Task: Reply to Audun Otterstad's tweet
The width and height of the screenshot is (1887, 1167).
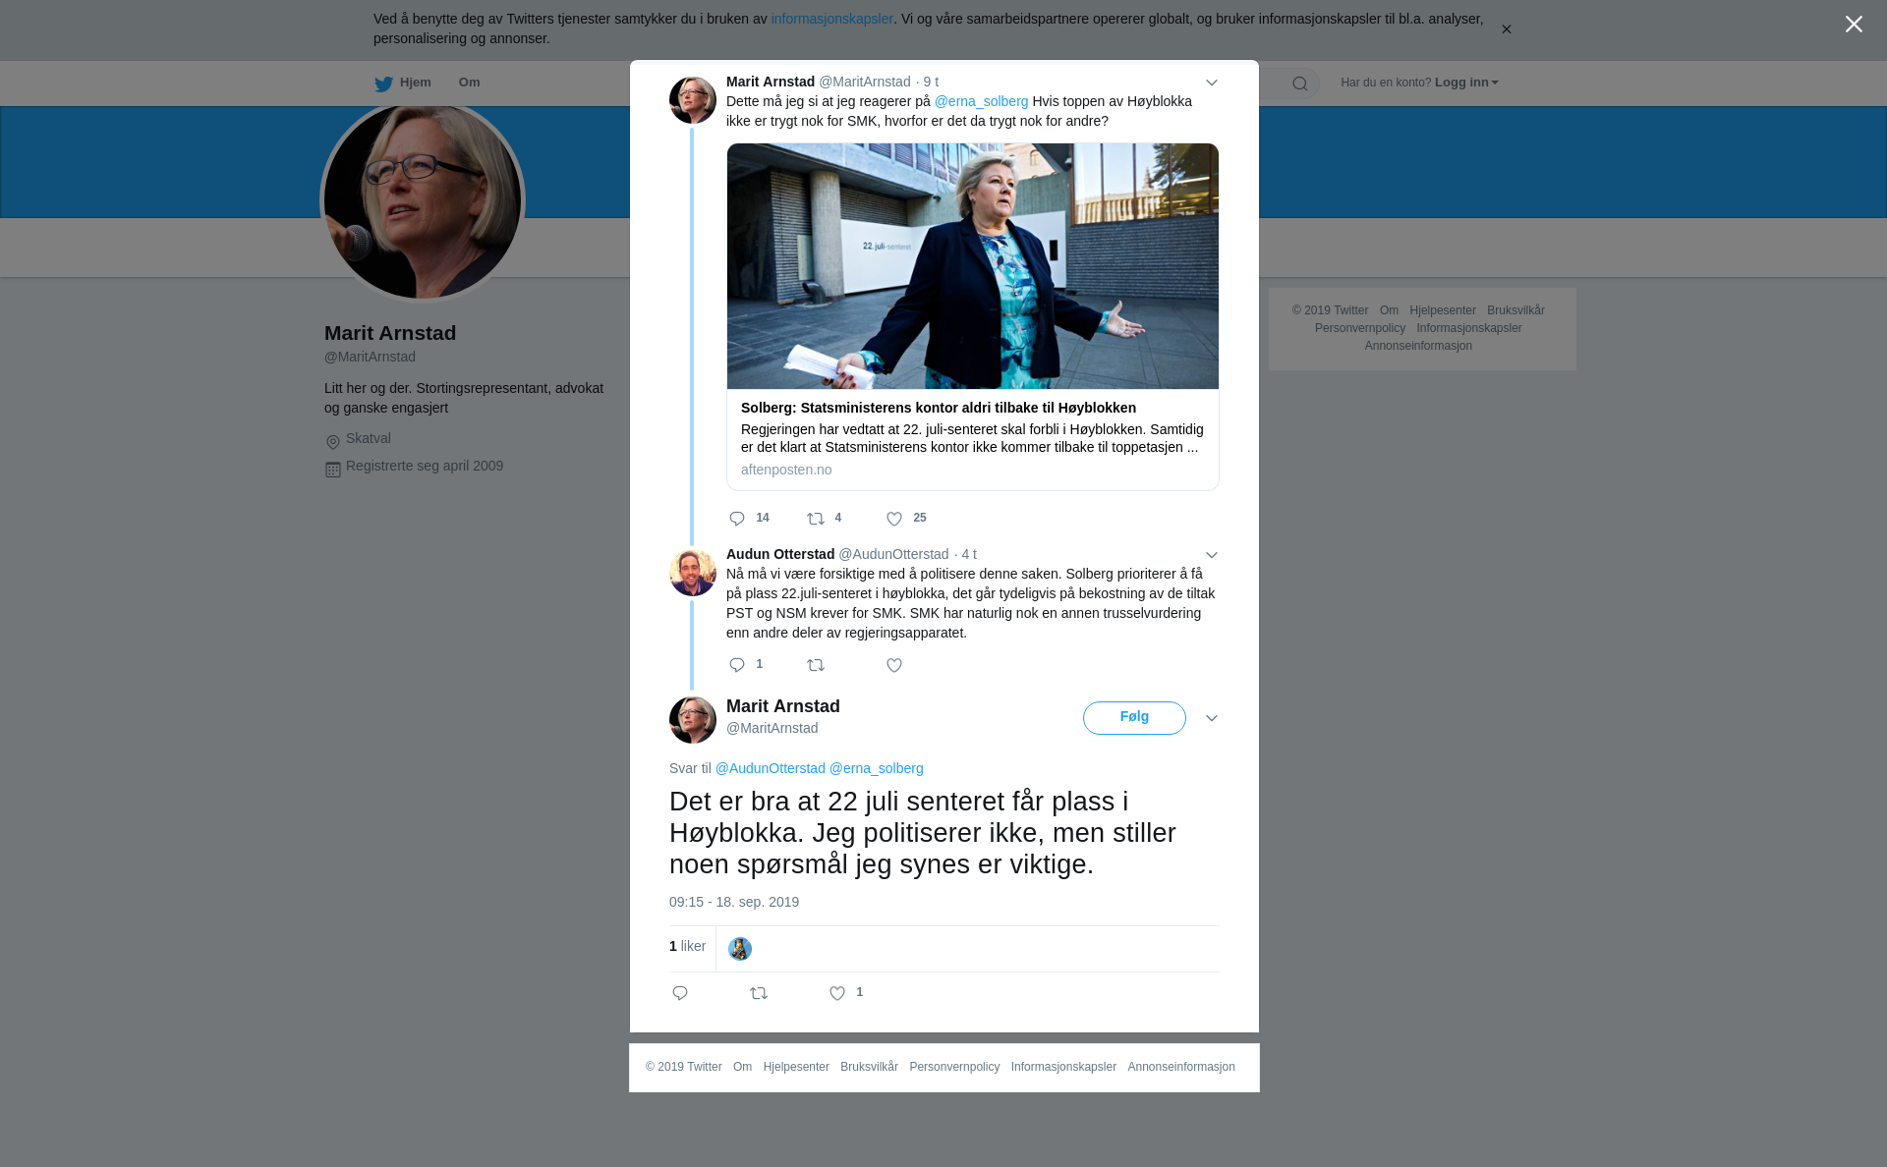Action: coord(737,665)
